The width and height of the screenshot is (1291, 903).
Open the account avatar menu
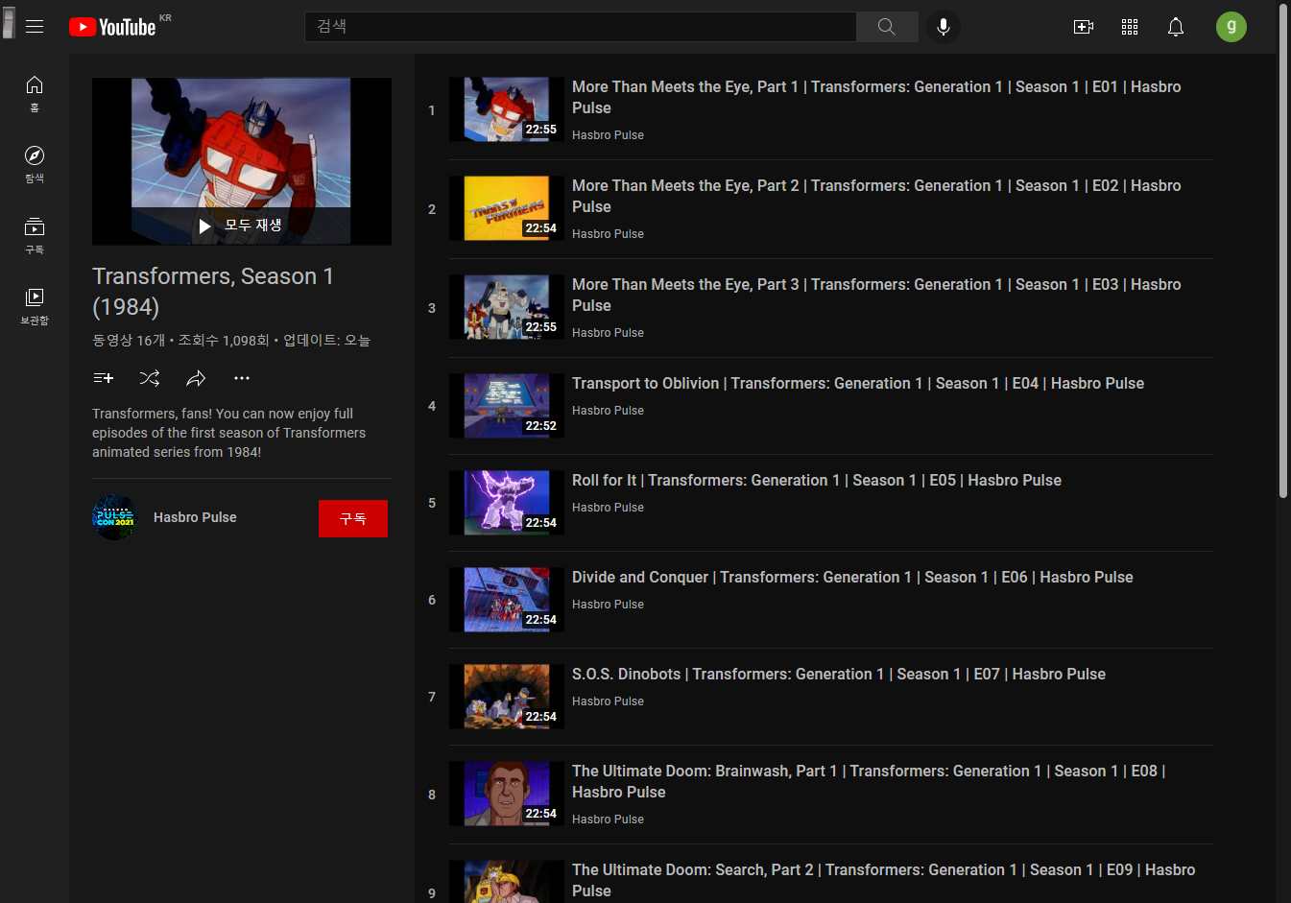pyautogui.click(x=1231, y=27)
